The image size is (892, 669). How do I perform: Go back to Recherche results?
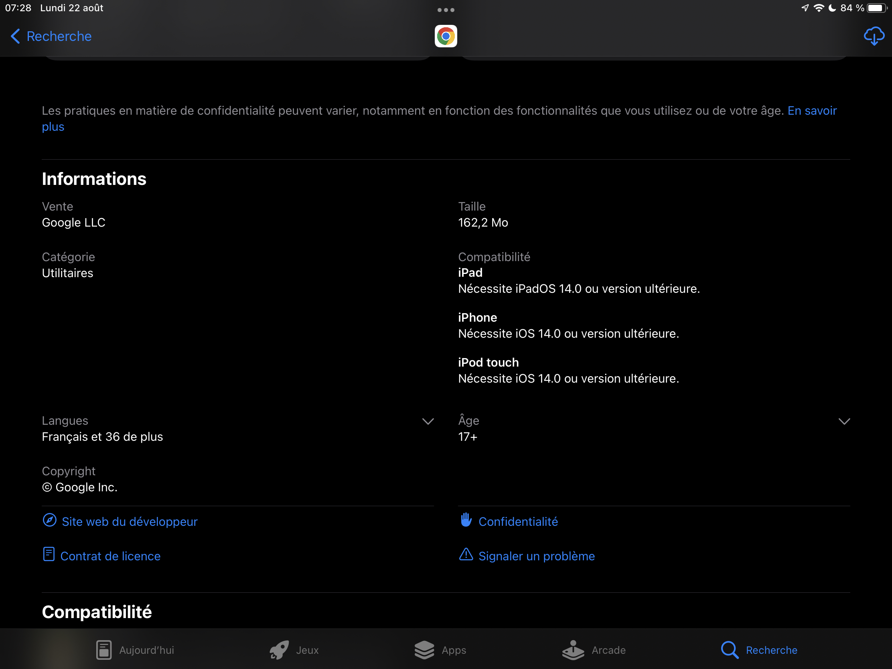tap(59, 36)
